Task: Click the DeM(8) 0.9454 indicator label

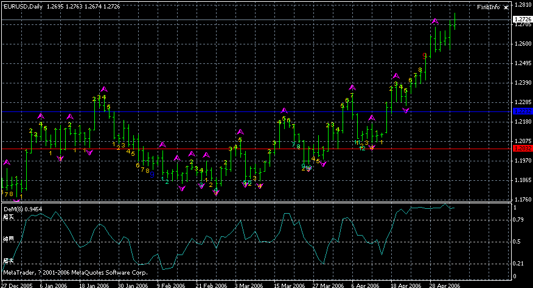Action: click(x=23, y=209)
